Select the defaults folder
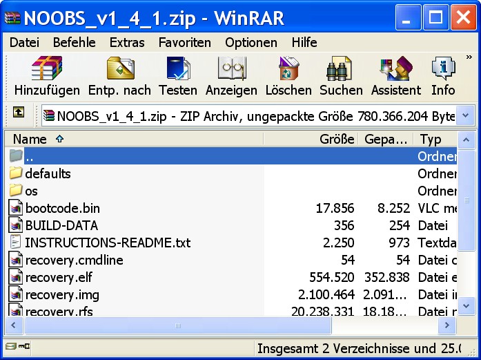 click(x=48, y=173)
